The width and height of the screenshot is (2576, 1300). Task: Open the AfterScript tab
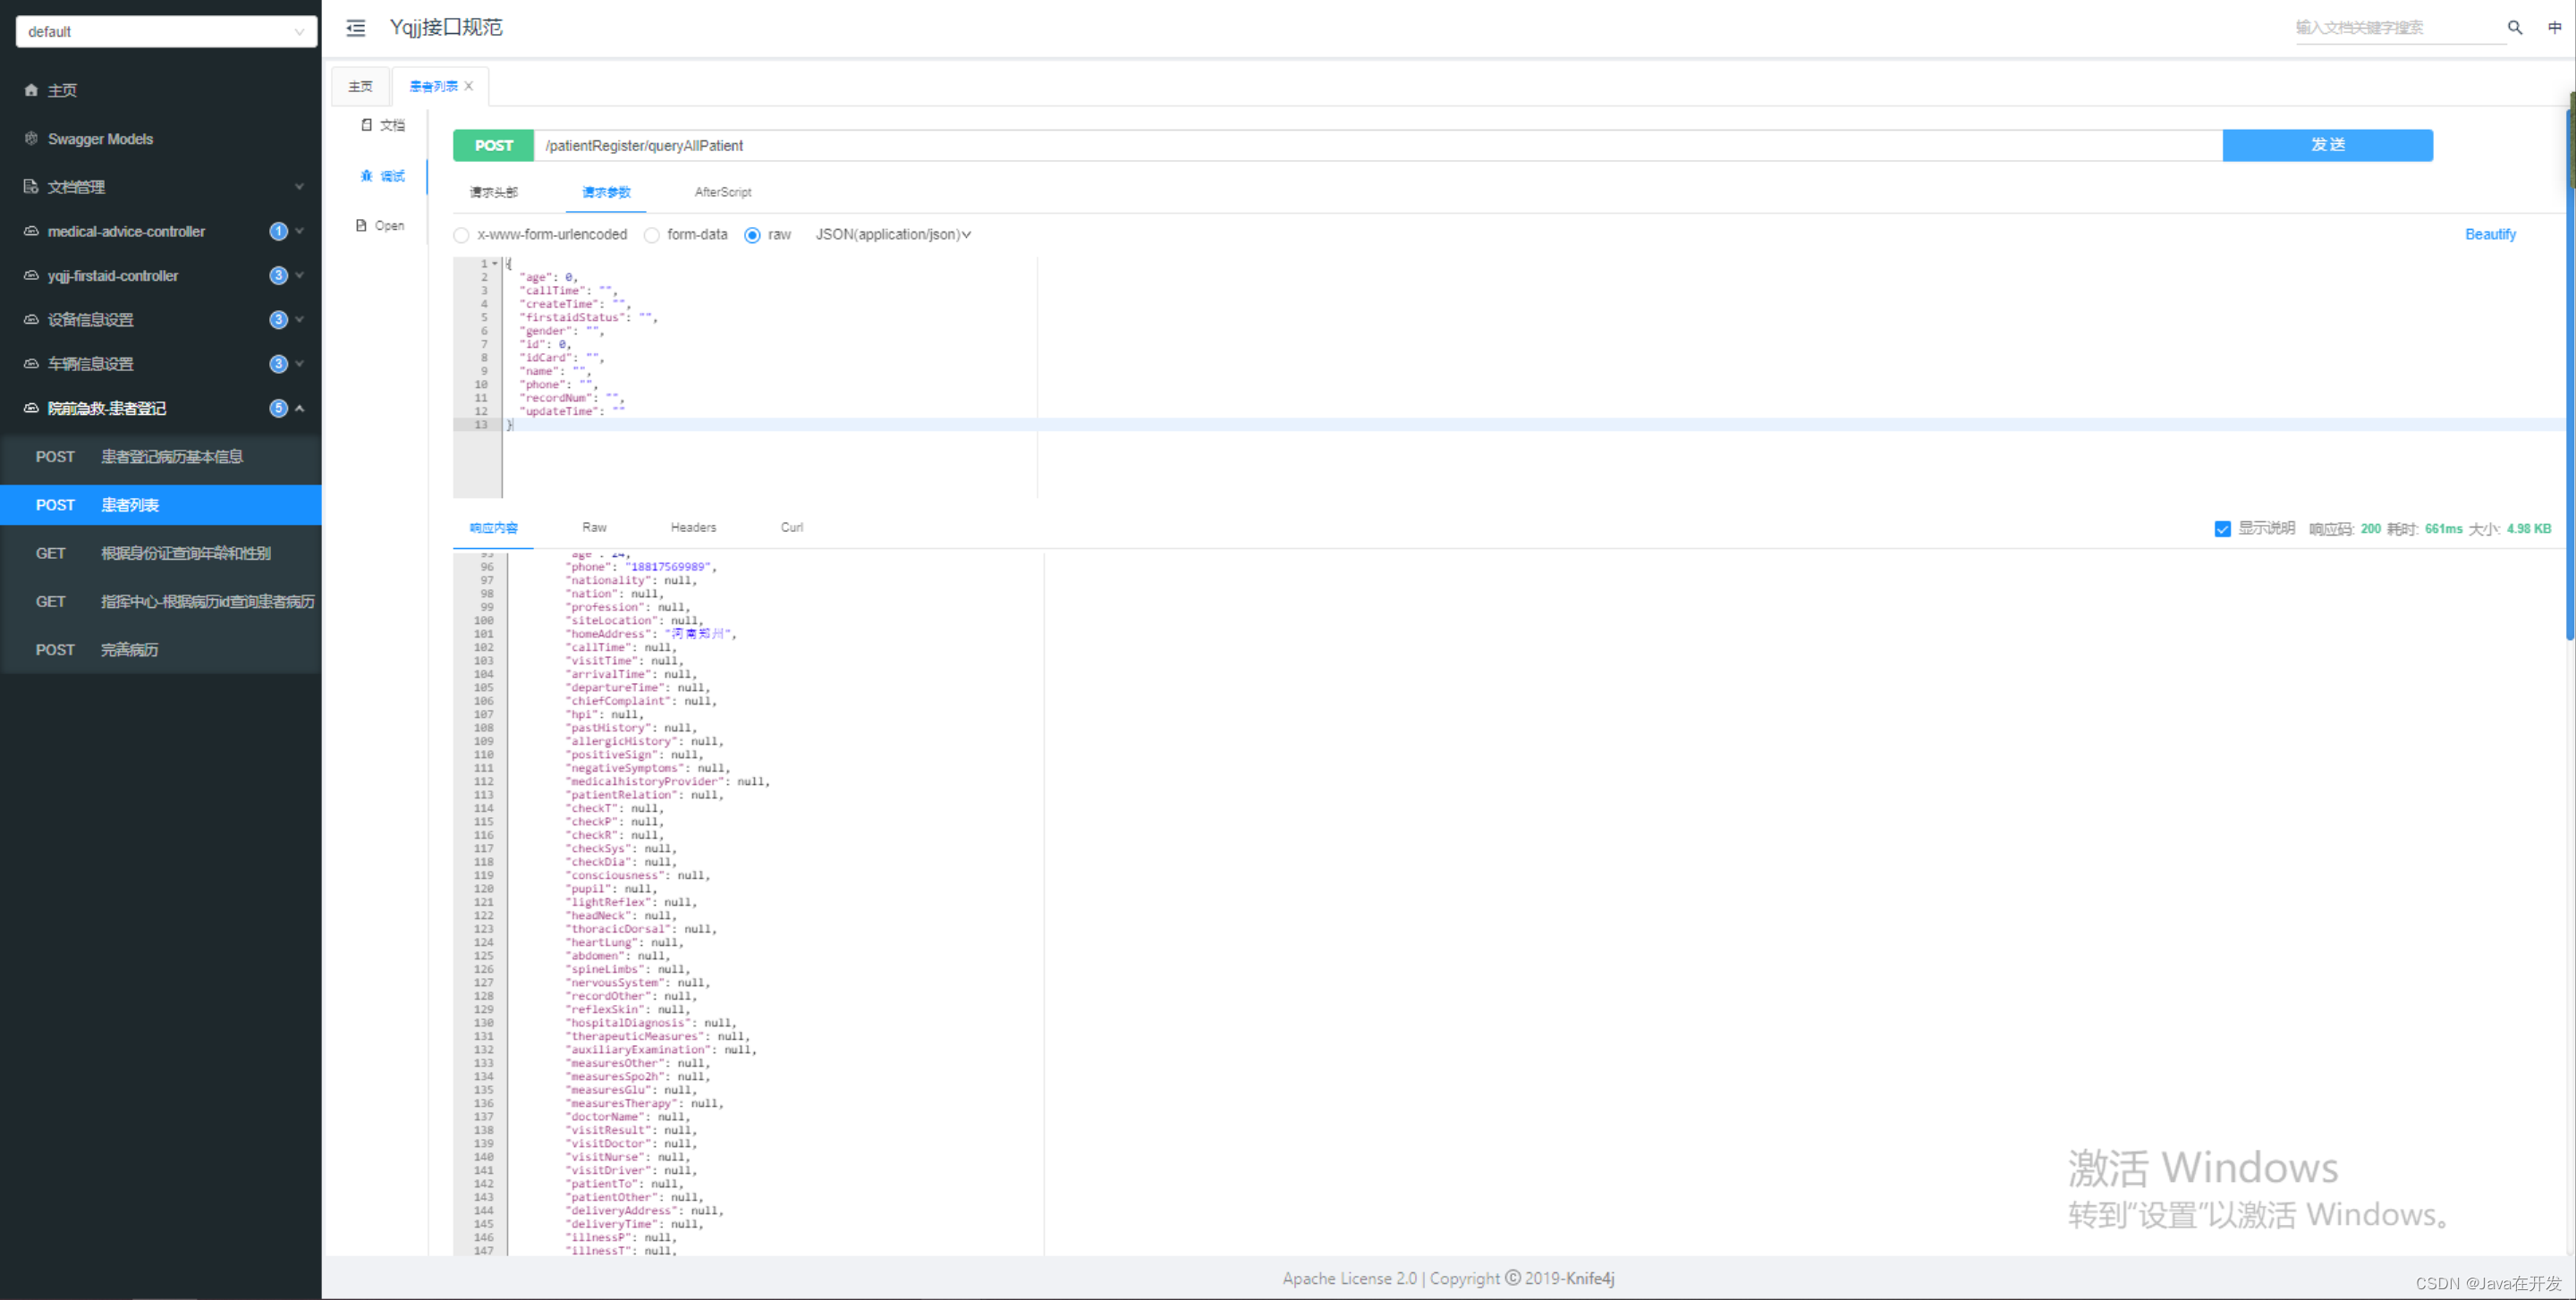coord(722,192)
